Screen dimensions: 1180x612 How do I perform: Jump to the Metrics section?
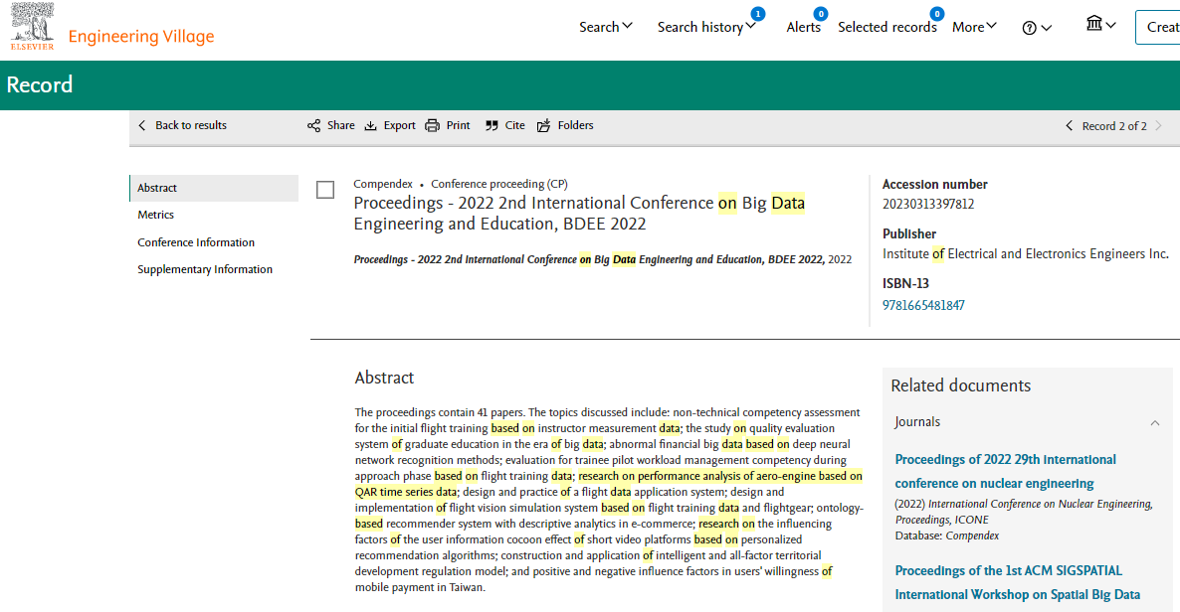click(x=156, y=215)
